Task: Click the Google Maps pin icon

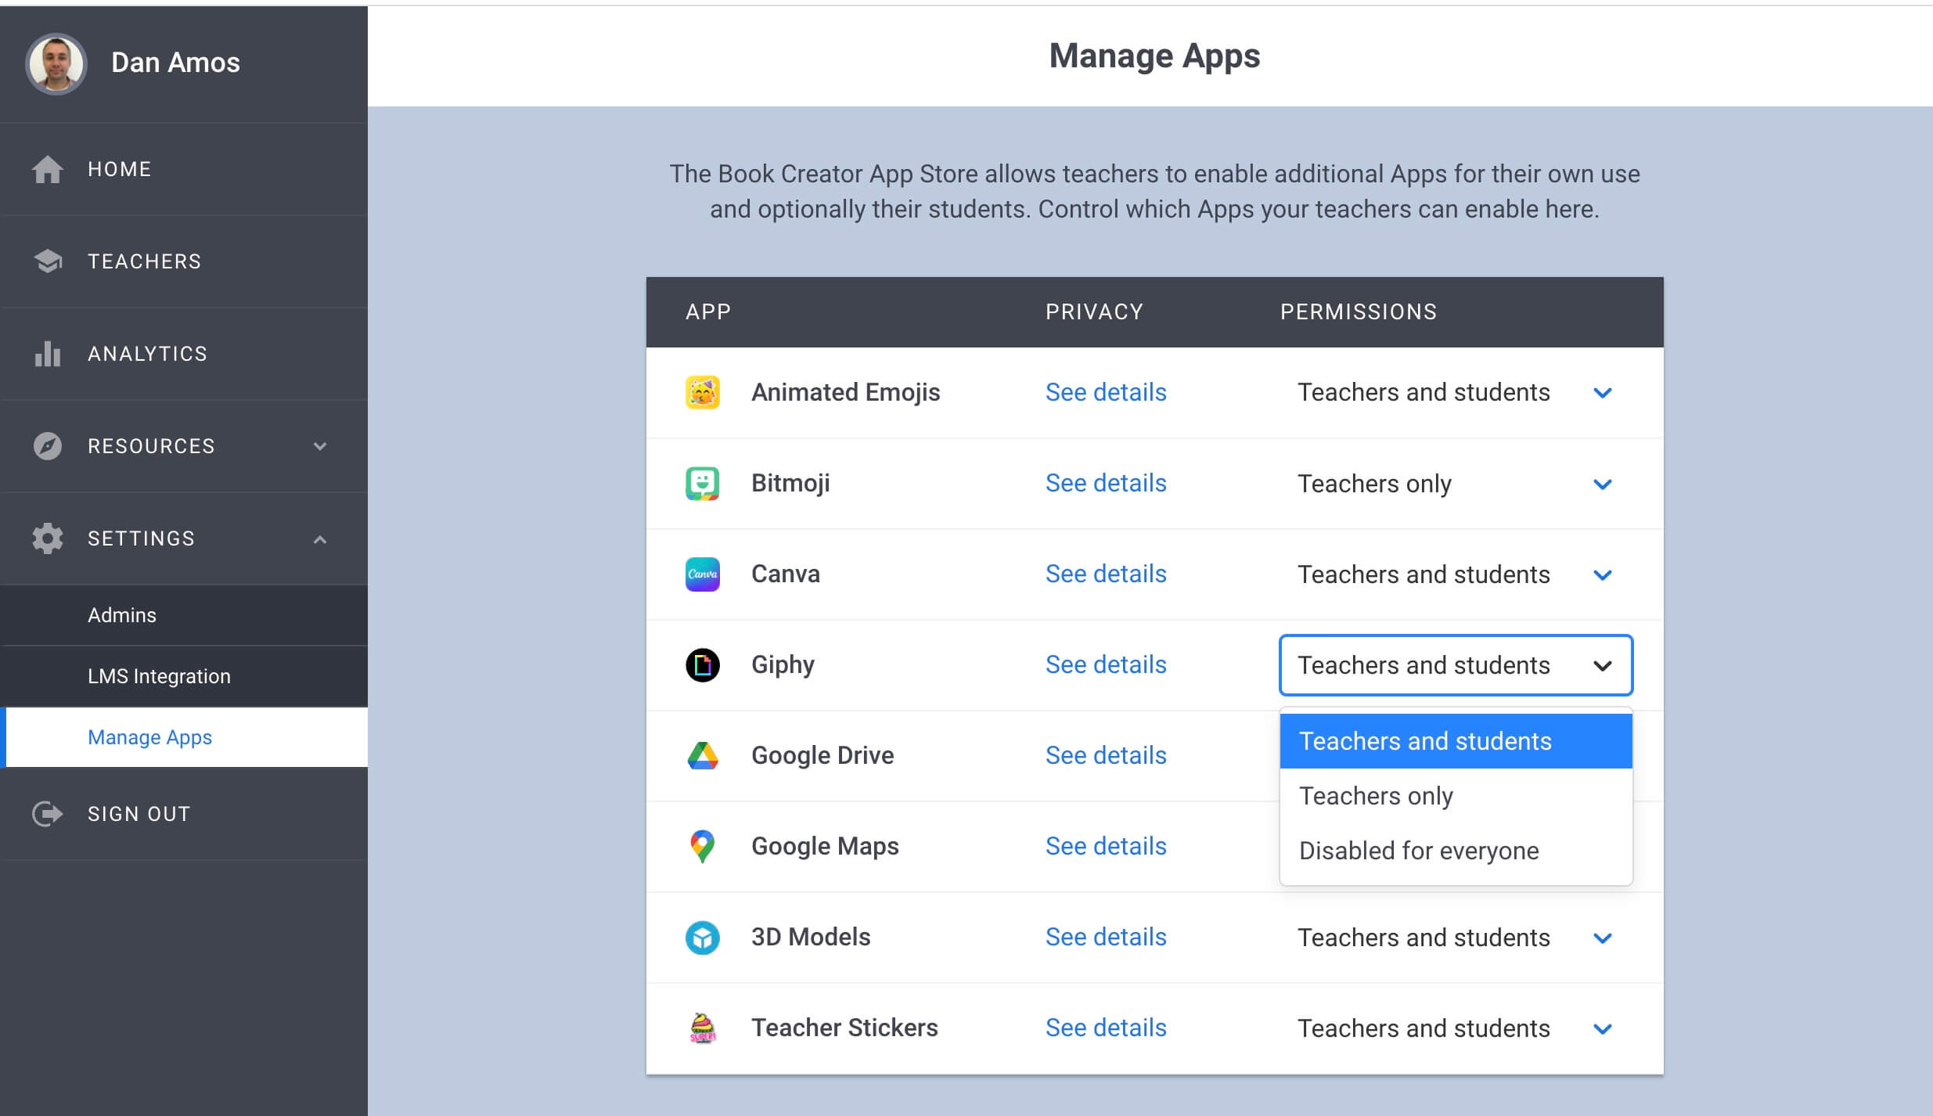Action: [x=703, y=847]
